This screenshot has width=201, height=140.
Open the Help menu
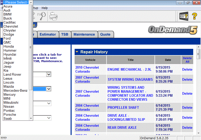44,8
